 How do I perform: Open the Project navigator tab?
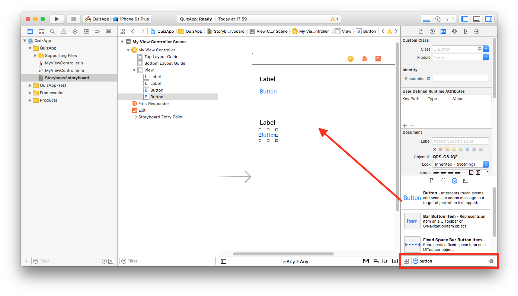pos(30,31)
